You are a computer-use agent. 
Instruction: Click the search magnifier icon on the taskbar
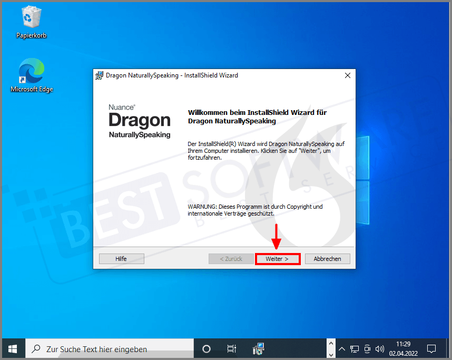35,349
